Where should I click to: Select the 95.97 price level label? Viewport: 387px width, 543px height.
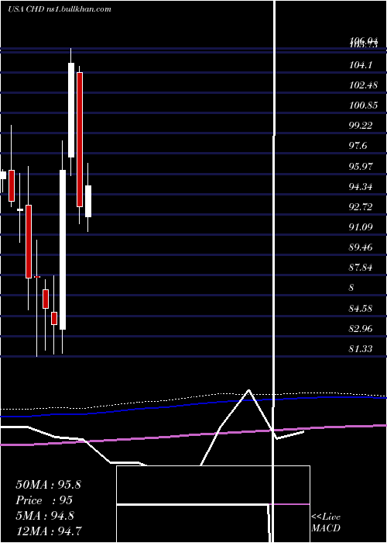coord(361,166)
